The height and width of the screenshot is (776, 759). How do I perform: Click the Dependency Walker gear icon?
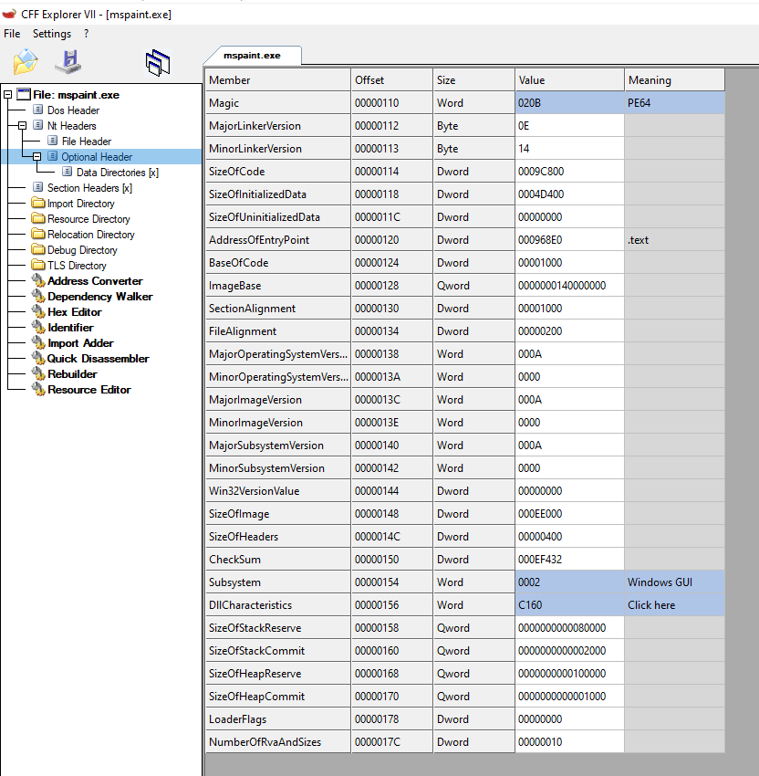coord(38,296)
